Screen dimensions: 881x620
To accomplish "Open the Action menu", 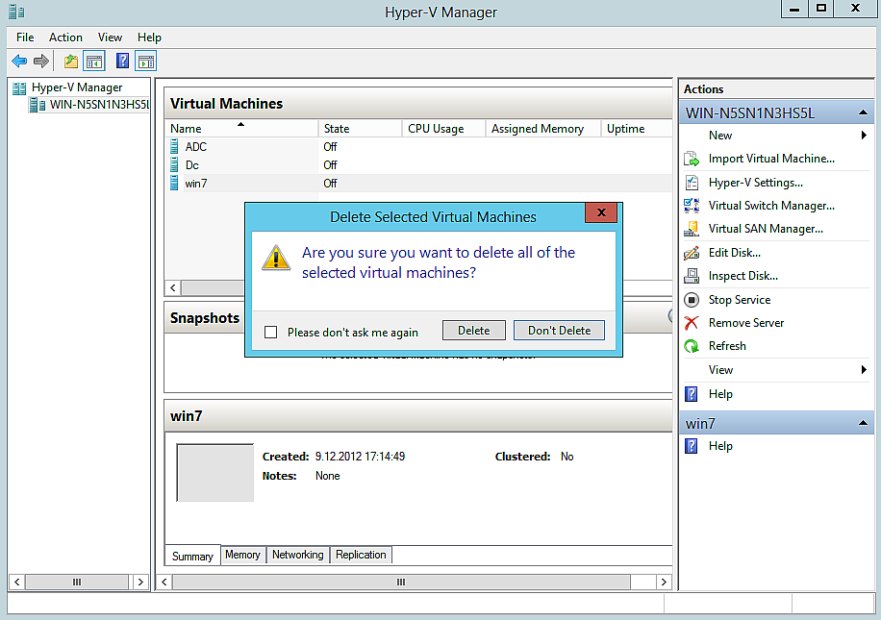I will pos(65,37).
